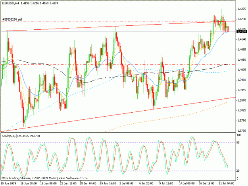Click the 10 Jun 2009 date label
The height and width of the screenshot is (186, 248).
[8, 184]
